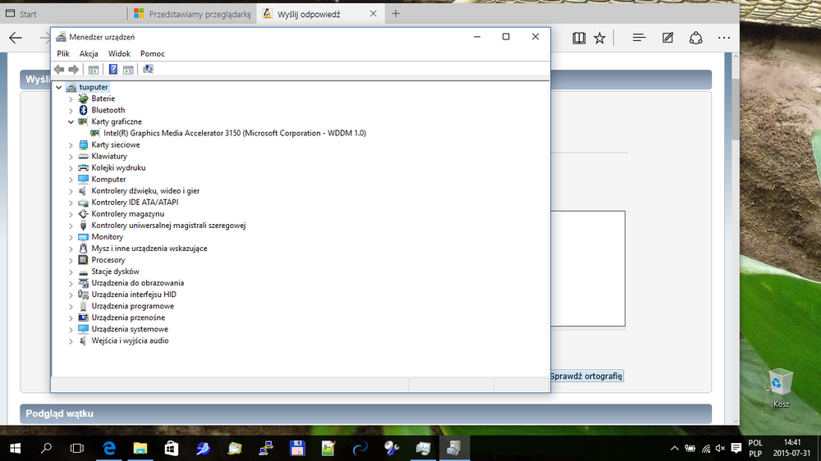Click the Sprawdź ortografię button
The width and height of the screenshot is (821, 461).
[x=586, y=376]
